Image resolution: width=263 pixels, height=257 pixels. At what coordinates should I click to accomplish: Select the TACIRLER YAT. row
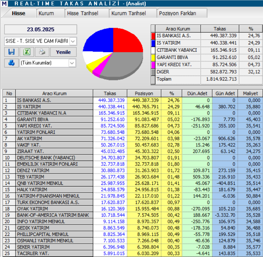133,253
